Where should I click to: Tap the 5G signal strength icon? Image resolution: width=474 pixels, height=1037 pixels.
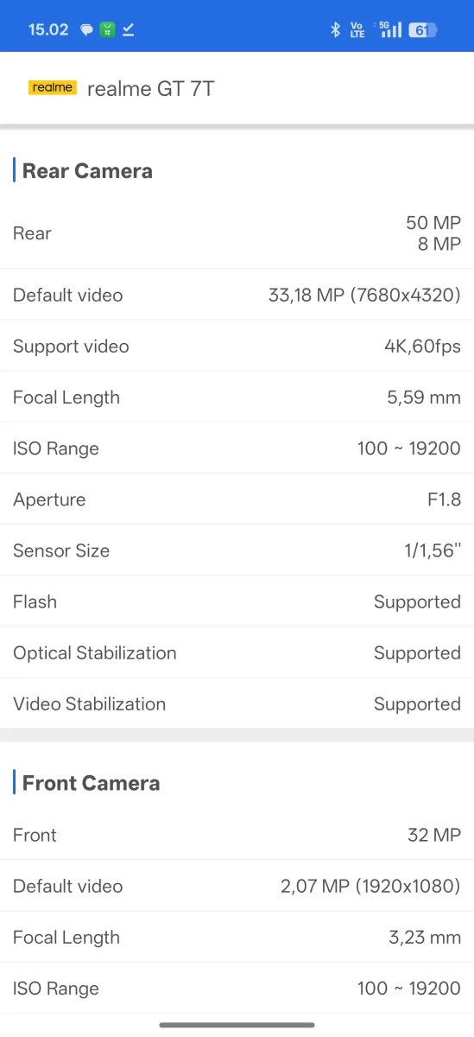click(390, 30)
